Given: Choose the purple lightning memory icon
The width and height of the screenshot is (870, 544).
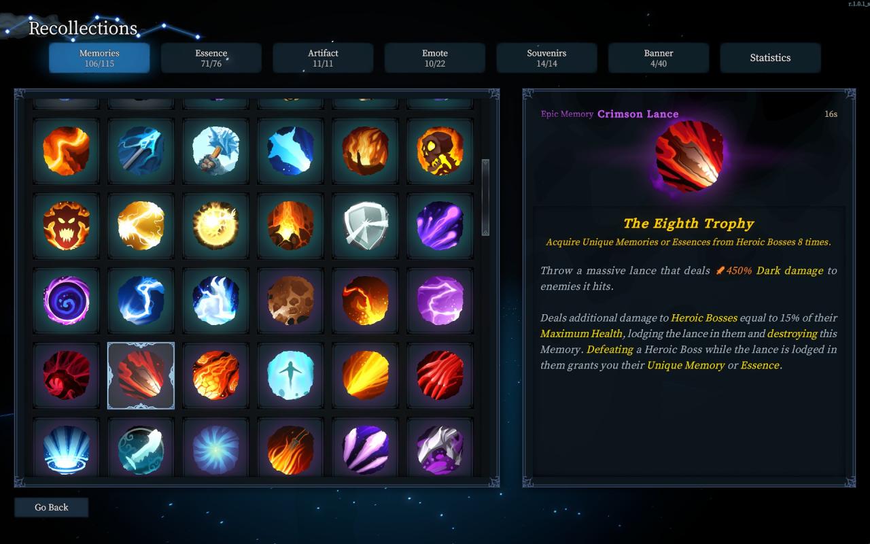Looking at the screenshot, I should (x=440, y=301).
